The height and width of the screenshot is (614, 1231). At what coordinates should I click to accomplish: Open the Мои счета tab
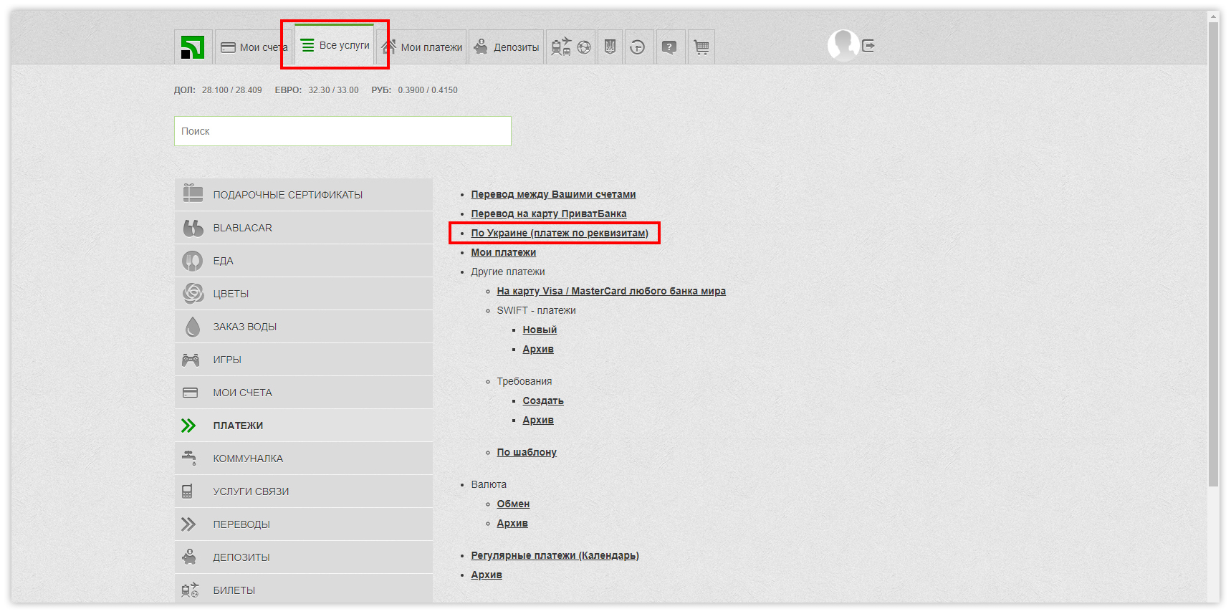252,47
